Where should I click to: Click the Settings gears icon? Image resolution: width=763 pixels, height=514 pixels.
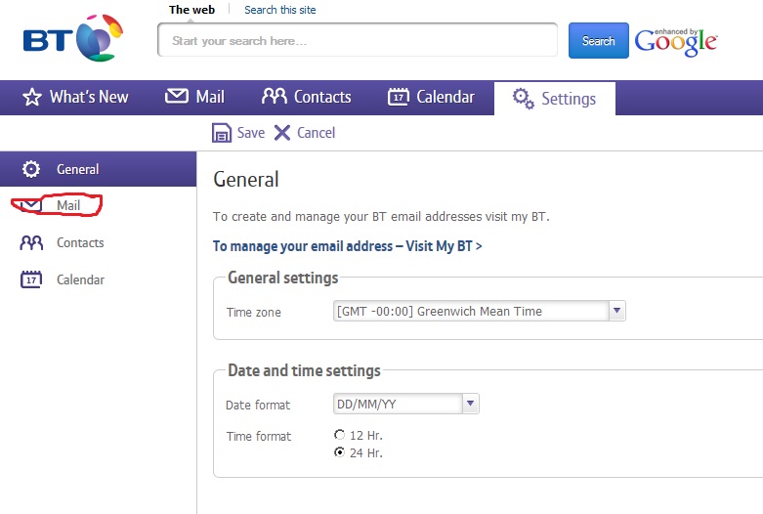pyautogui.click(x=523, y=99)
